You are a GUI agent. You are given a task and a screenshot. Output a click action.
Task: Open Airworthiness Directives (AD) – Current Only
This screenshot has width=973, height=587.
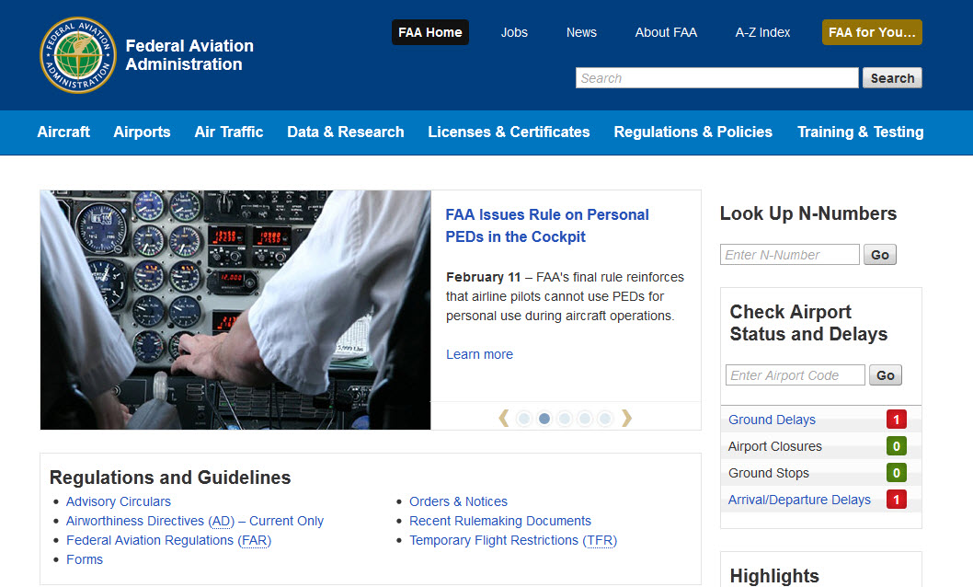195,521
